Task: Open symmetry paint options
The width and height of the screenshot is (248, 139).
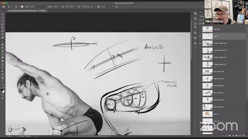Action: point(117,7)
